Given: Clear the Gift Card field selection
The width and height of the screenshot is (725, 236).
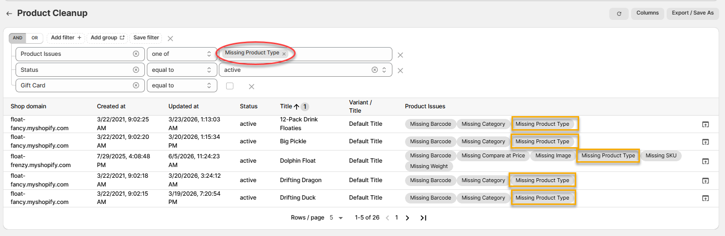Looking at the screenshot, I should [136, 85].
